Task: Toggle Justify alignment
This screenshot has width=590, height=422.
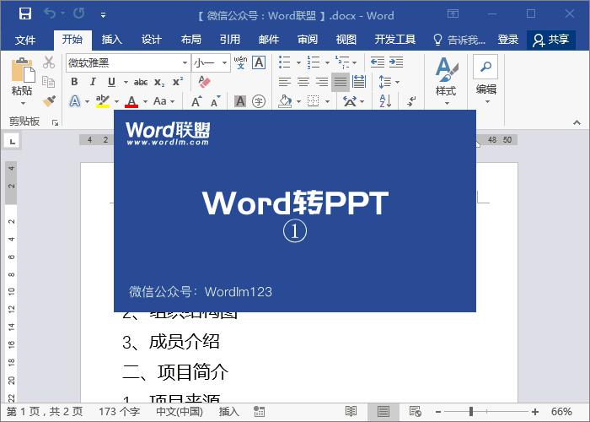Action: pyautogui.click(x=341, y=82)
